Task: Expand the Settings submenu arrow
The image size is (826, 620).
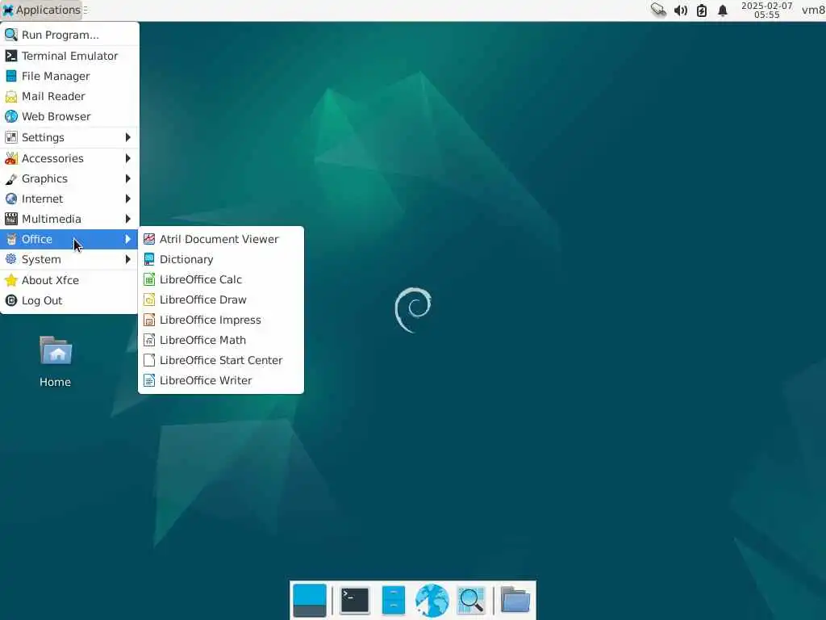Action: point(127,137)
